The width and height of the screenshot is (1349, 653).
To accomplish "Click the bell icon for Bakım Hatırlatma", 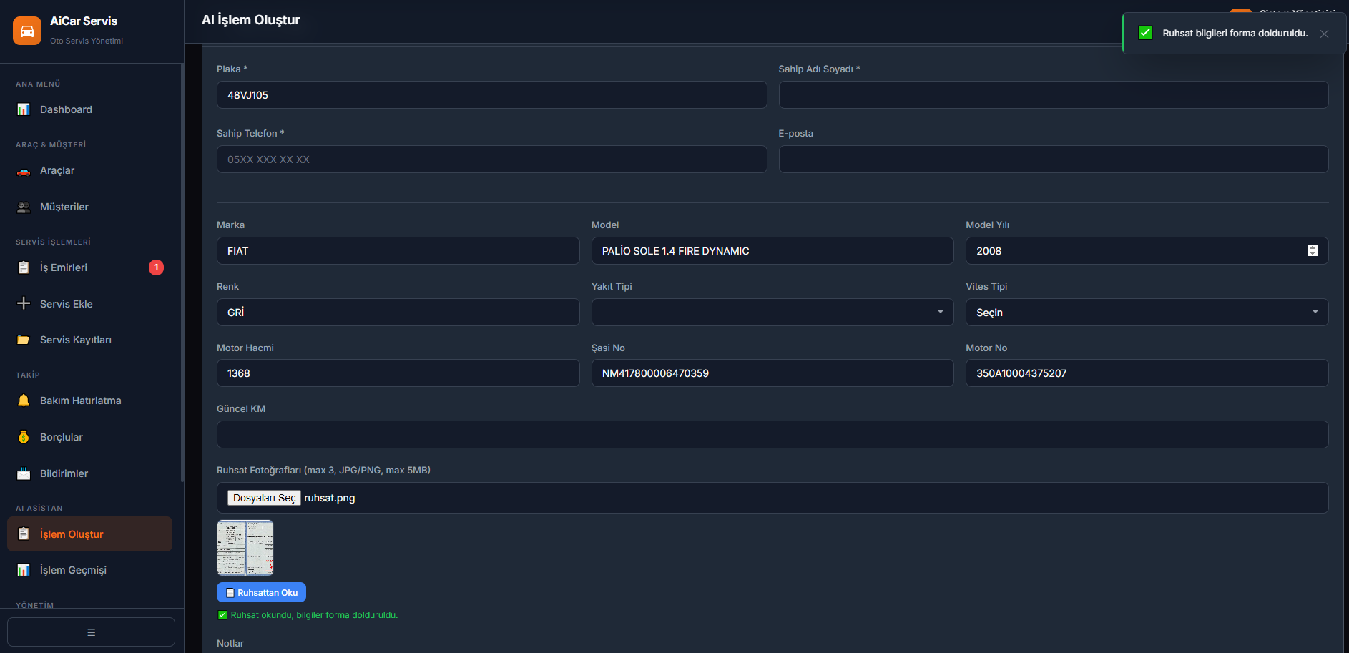I will point(24,401).
